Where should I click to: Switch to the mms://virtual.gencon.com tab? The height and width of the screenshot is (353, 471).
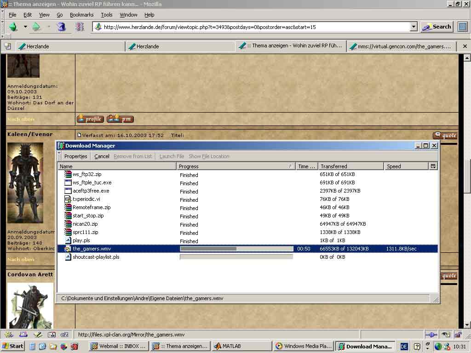click(401, 46)
